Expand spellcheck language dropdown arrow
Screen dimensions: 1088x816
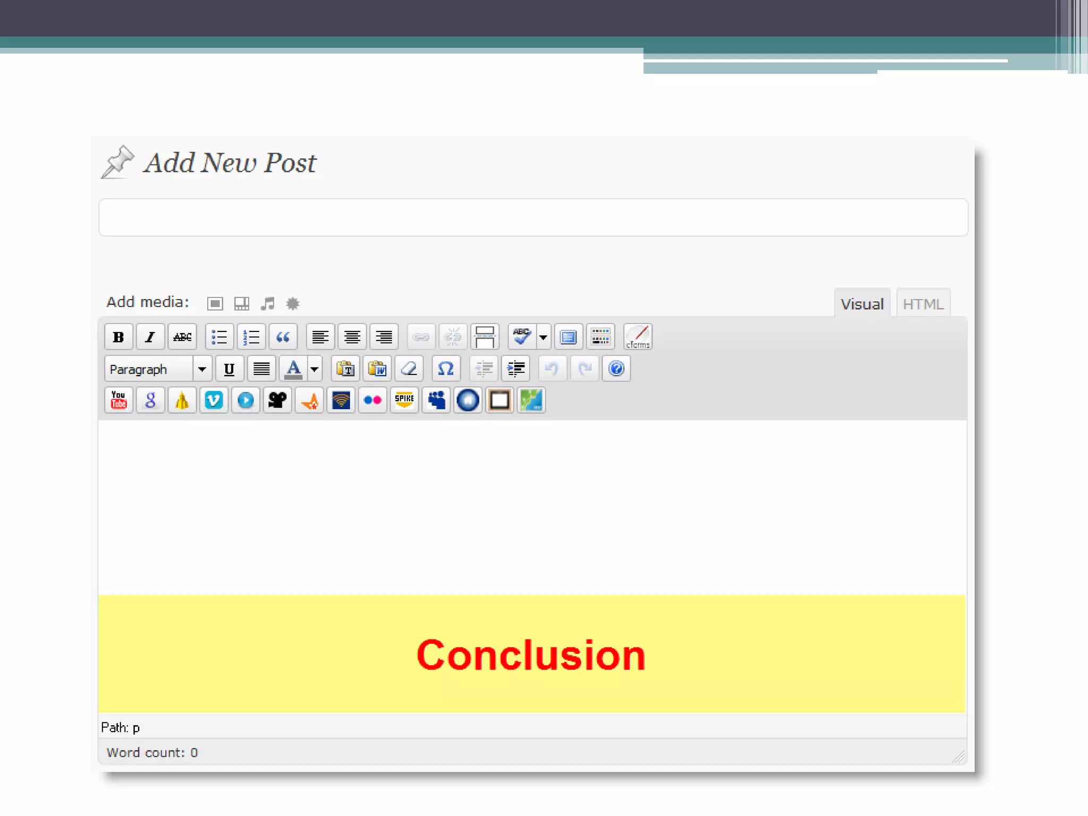[543, 337]
